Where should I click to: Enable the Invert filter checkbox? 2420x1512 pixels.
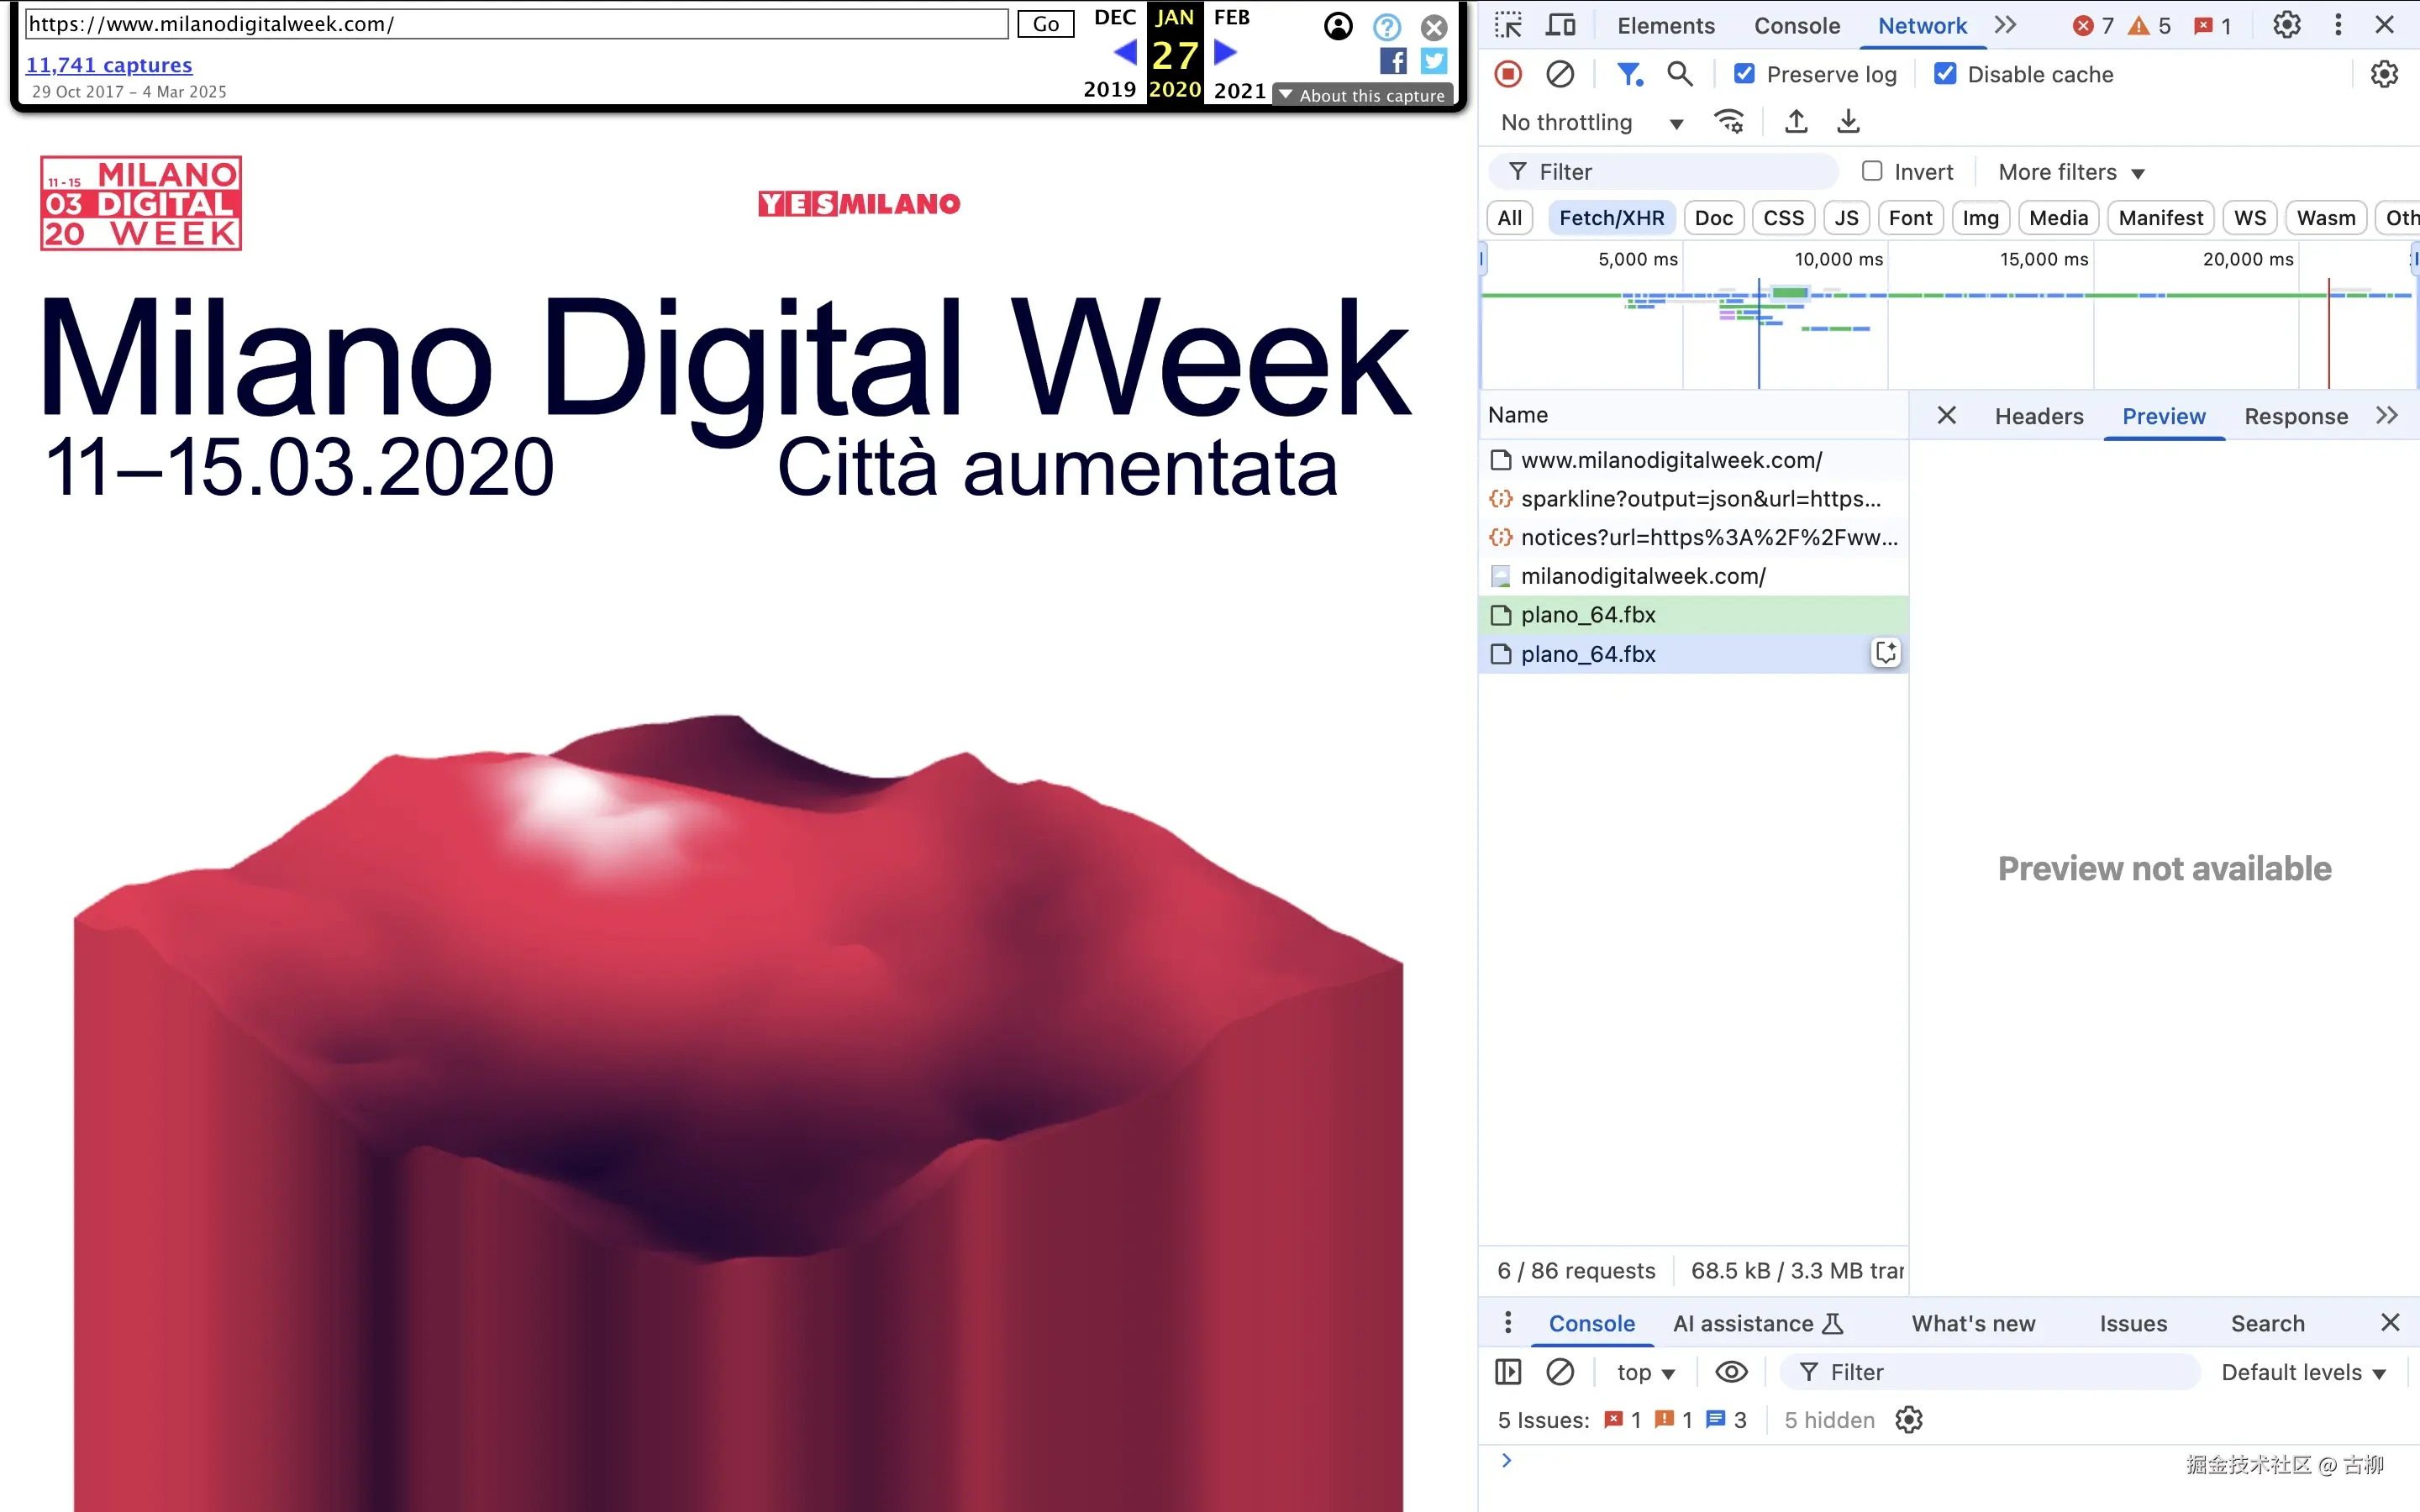(x=1872, y=172)
